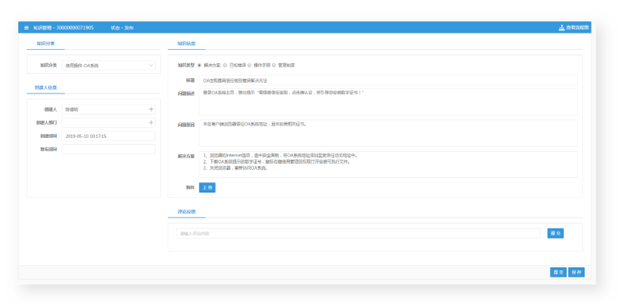Click the 保存 button at bottom right

point(577,272)
